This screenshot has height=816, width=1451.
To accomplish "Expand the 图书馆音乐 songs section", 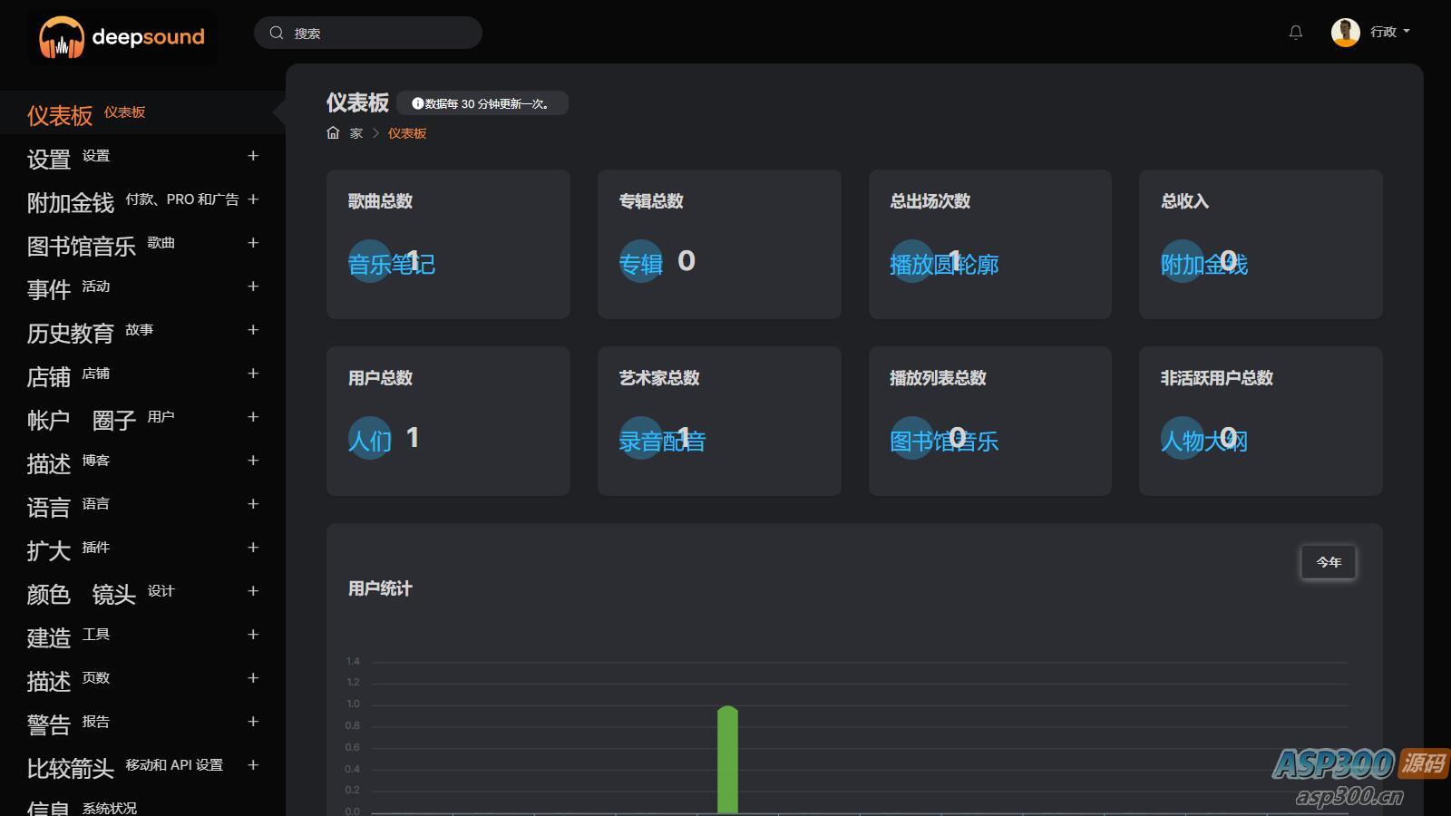I will coord(253,243).
